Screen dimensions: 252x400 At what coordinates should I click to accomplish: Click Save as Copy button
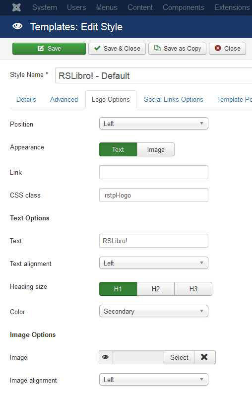point(177,49)
